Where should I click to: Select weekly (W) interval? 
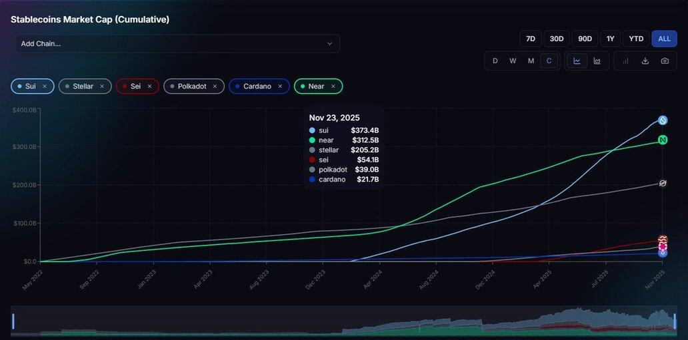click(x=513, y=61)
